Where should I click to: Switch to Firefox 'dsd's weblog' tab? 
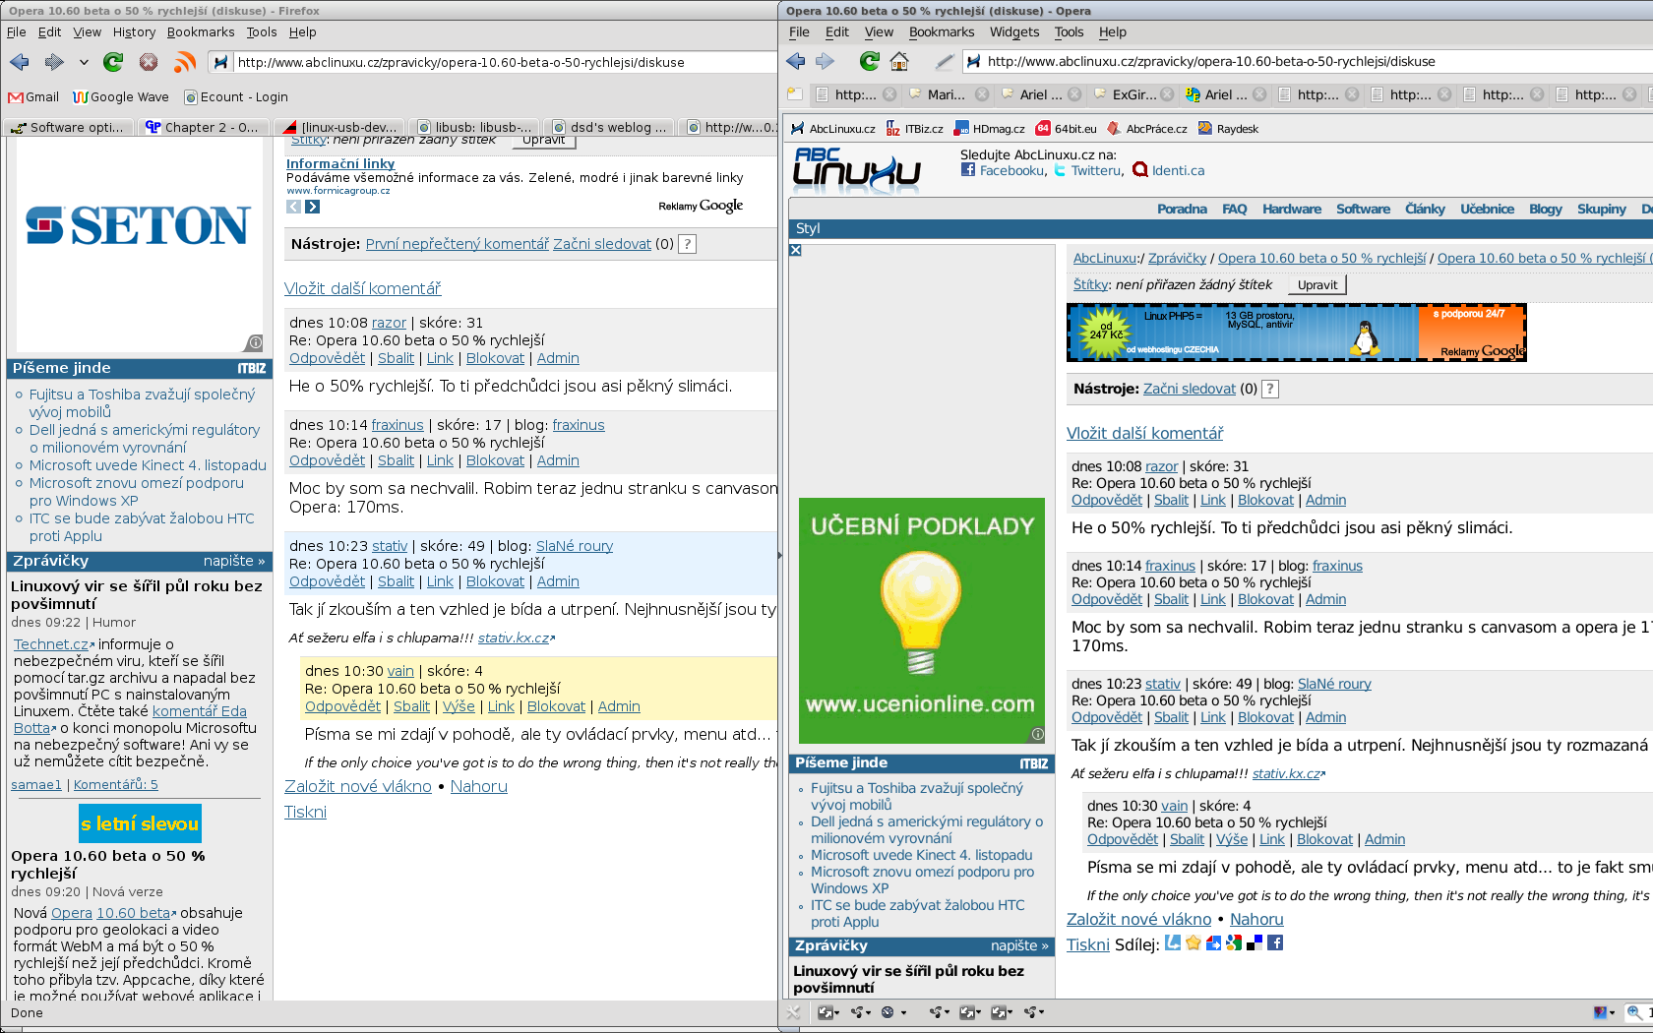610,127
